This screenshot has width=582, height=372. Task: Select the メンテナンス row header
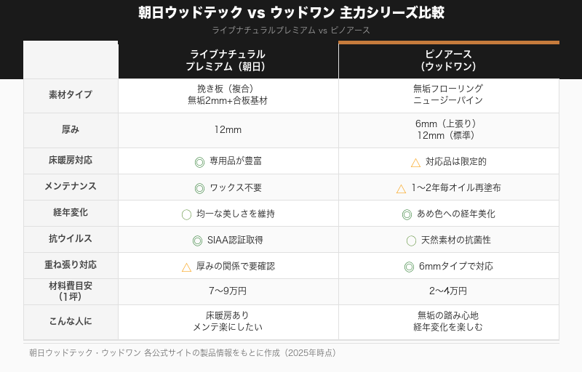(71, 187)
